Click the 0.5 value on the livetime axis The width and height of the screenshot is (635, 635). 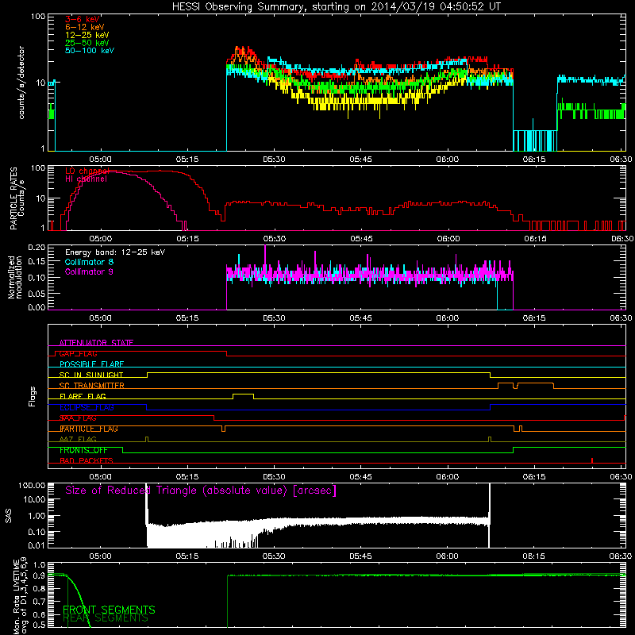(39, 625)
